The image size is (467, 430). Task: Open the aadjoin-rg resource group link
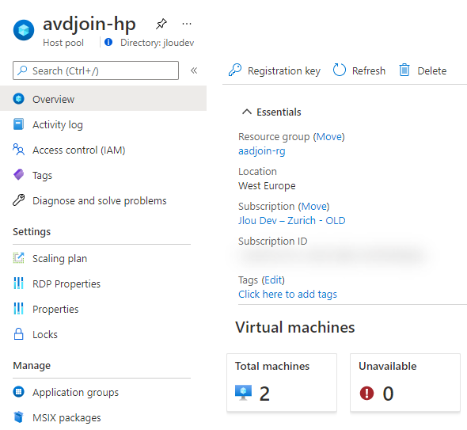pos(262,151)
